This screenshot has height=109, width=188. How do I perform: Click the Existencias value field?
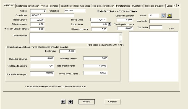click(67, 51)
